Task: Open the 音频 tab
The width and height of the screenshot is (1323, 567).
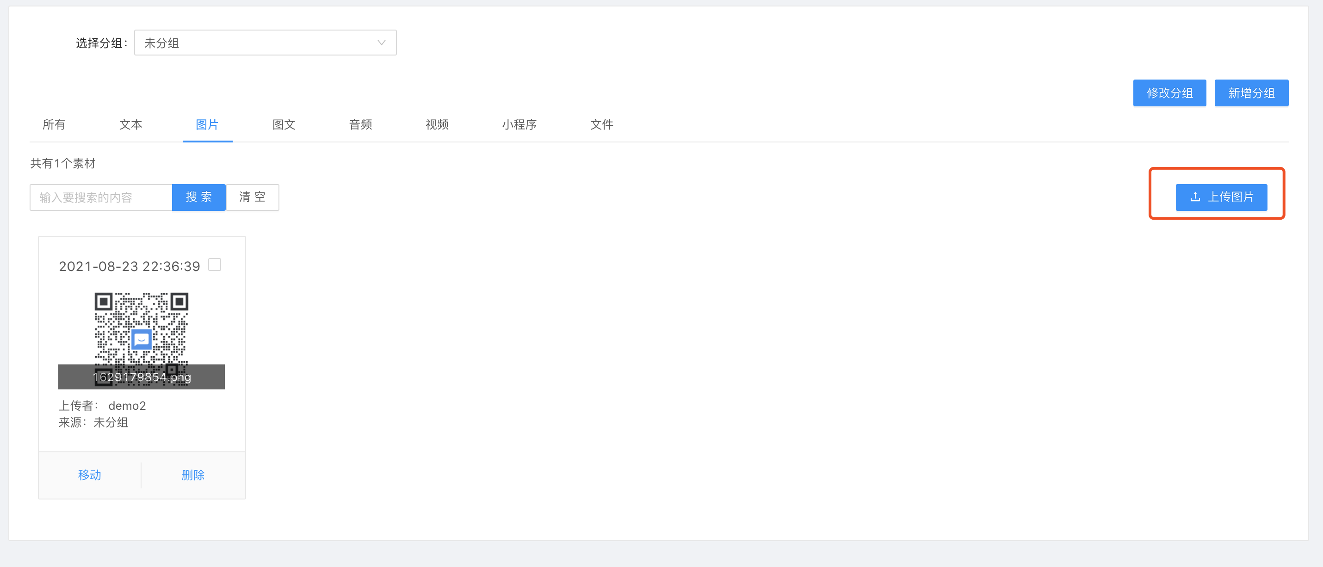Action: click(360, 124)
